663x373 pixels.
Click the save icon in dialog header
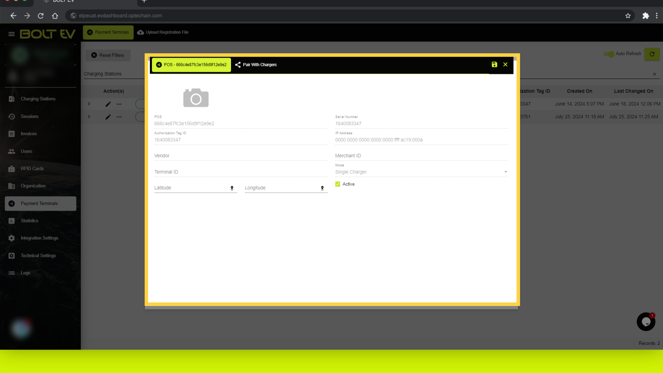(494, 65)
